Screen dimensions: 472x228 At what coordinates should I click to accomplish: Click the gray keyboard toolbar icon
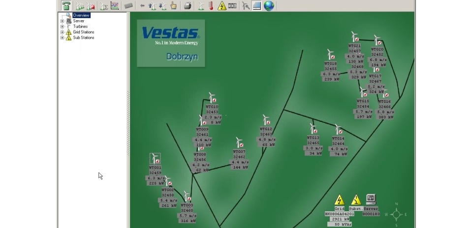pos(128,6)
